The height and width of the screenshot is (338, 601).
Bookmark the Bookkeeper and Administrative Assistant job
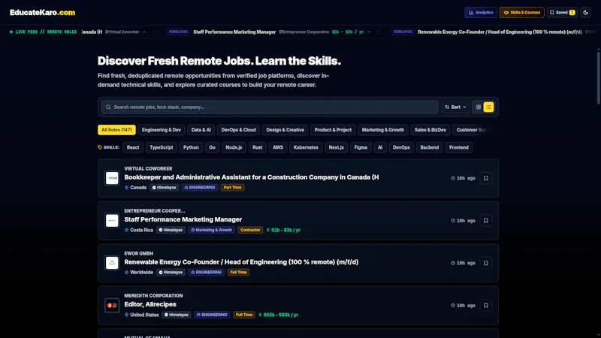485,178
